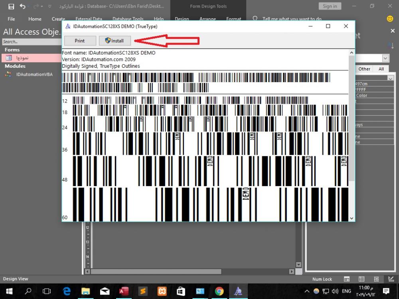
Task: Click the horizontal scroll right arrow in design view
Action: pos(292,271)
